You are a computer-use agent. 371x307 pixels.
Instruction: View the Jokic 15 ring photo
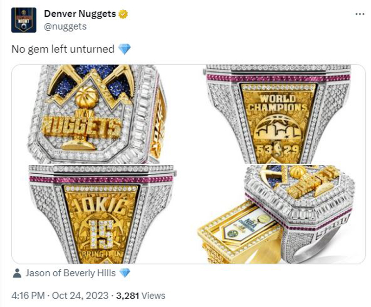[x=97, y=214]
